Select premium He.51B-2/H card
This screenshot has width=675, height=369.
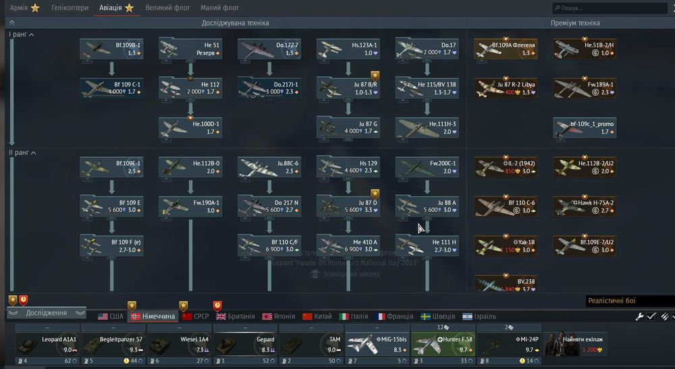[585, 49]
